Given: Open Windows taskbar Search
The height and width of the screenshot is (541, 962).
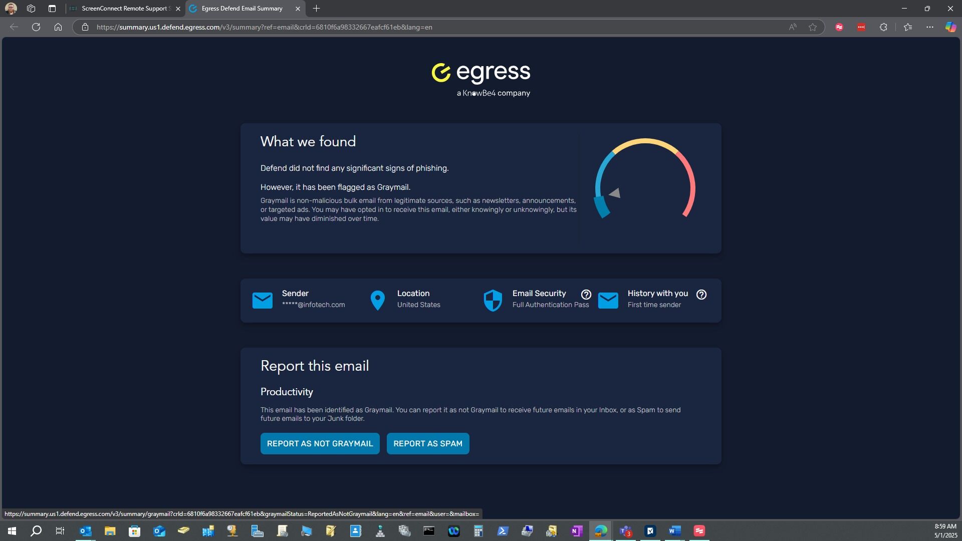Looking at the screenshot, I should tap(36, 531).
